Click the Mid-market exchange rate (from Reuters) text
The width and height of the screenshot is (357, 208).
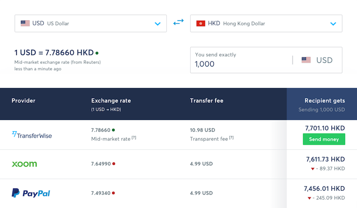(x=57, y=62)
